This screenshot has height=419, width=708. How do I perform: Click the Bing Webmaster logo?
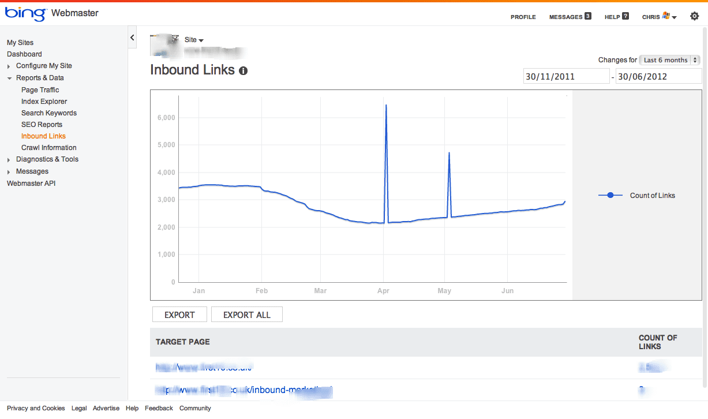(52, 13)
